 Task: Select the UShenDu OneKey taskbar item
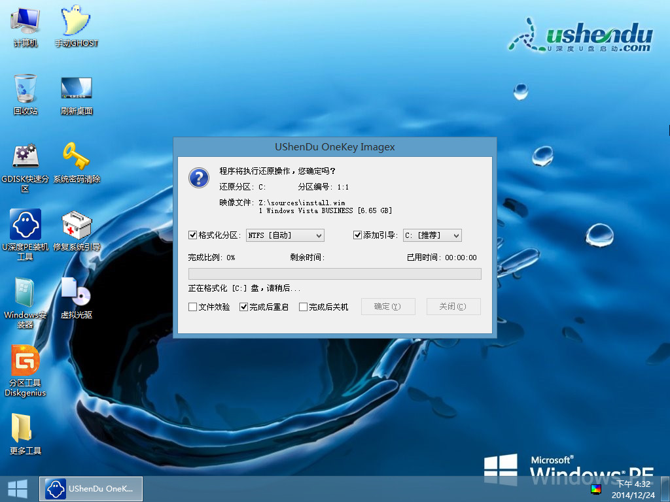pos(90,488)
